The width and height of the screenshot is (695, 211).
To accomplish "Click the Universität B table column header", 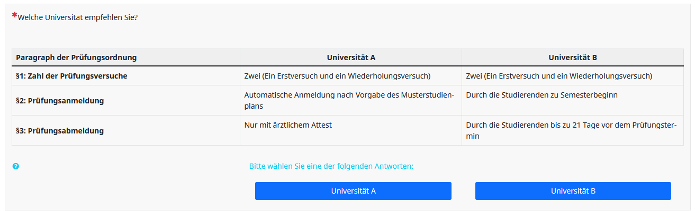I will click(x=573, y=57).
